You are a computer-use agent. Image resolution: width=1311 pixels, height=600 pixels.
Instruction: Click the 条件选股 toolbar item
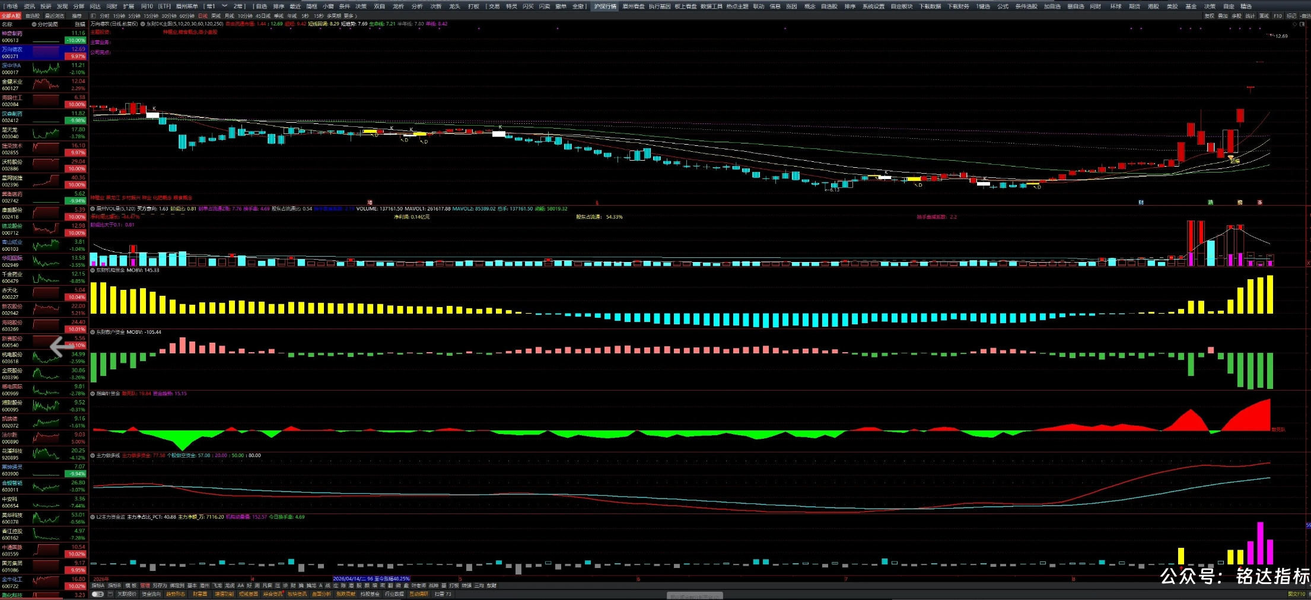click(1026, 7)
